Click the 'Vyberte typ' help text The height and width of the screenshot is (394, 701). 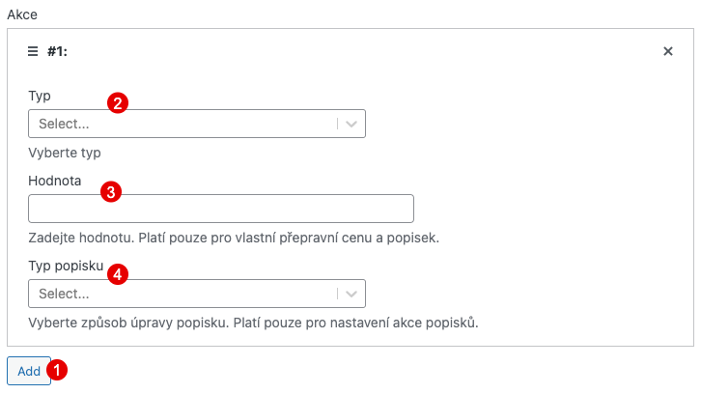click(x=65, y=153)
